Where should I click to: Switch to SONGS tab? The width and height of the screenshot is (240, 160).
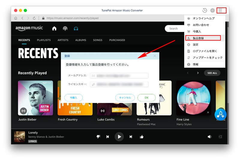click(x=98, y=40)
